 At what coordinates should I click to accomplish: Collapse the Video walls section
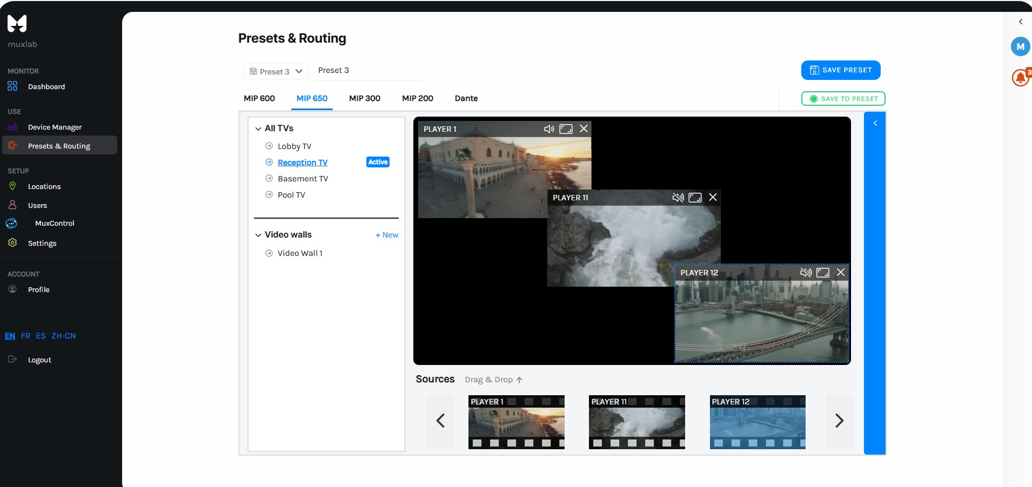coord(258,235)
